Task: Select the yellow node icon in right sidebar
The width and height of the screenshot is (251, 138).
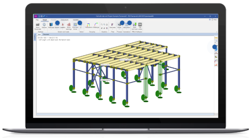Action: click(x=216, y=57)
